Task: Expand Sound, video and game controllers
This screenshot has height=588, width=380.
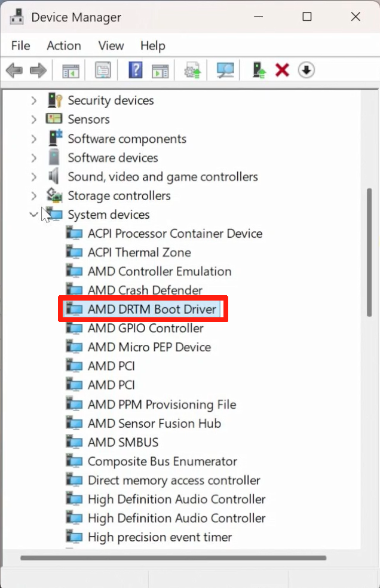Action: coord(34,177)
